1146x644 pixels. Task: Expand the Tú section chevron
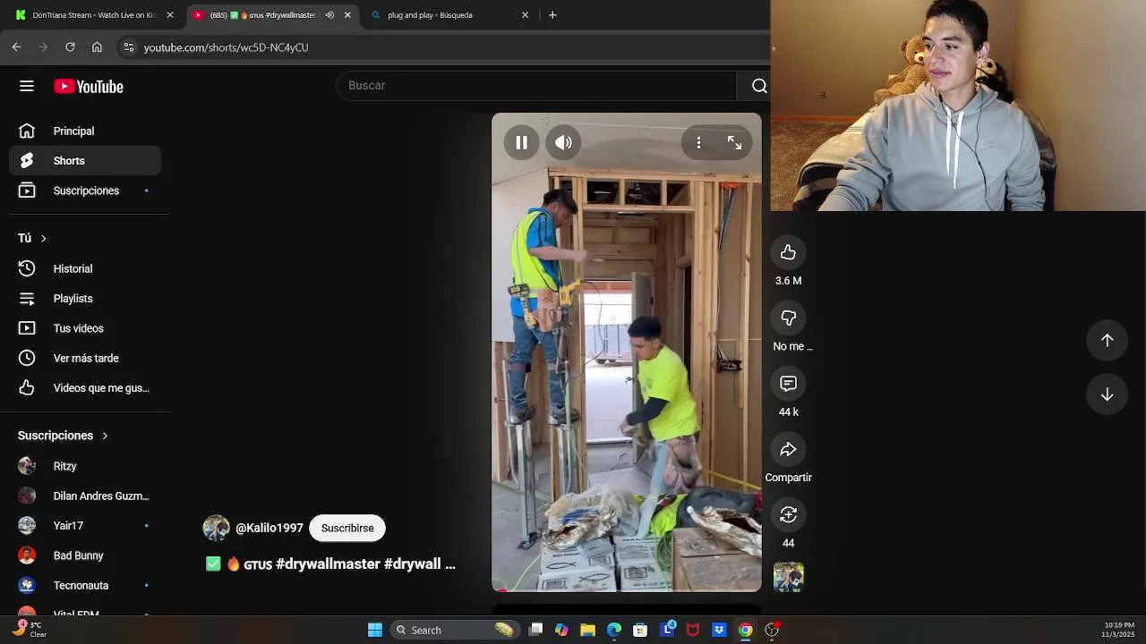pyautogui.click(x=43, y=238)
